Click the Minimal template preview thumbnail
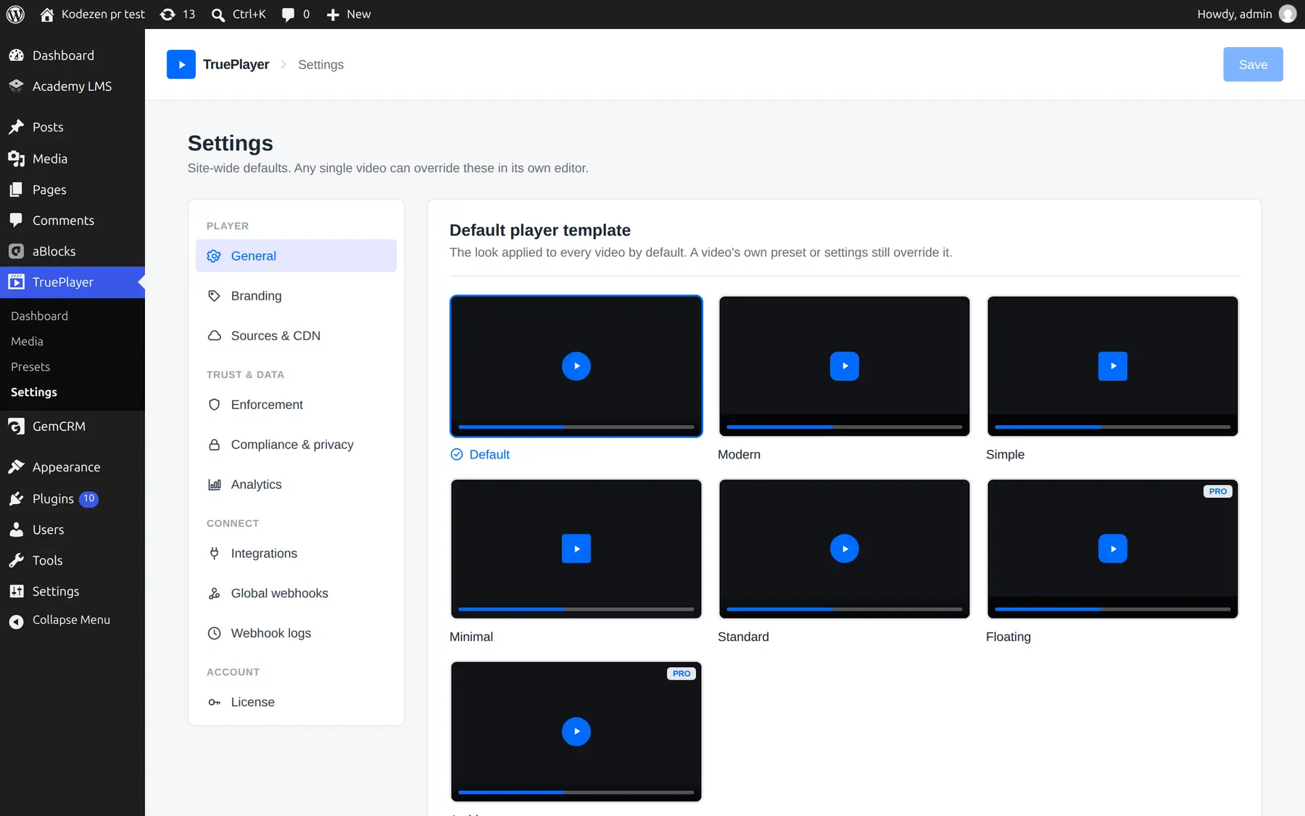The height and width of the screenshot is (816, 1305). (x=576, y=549)
